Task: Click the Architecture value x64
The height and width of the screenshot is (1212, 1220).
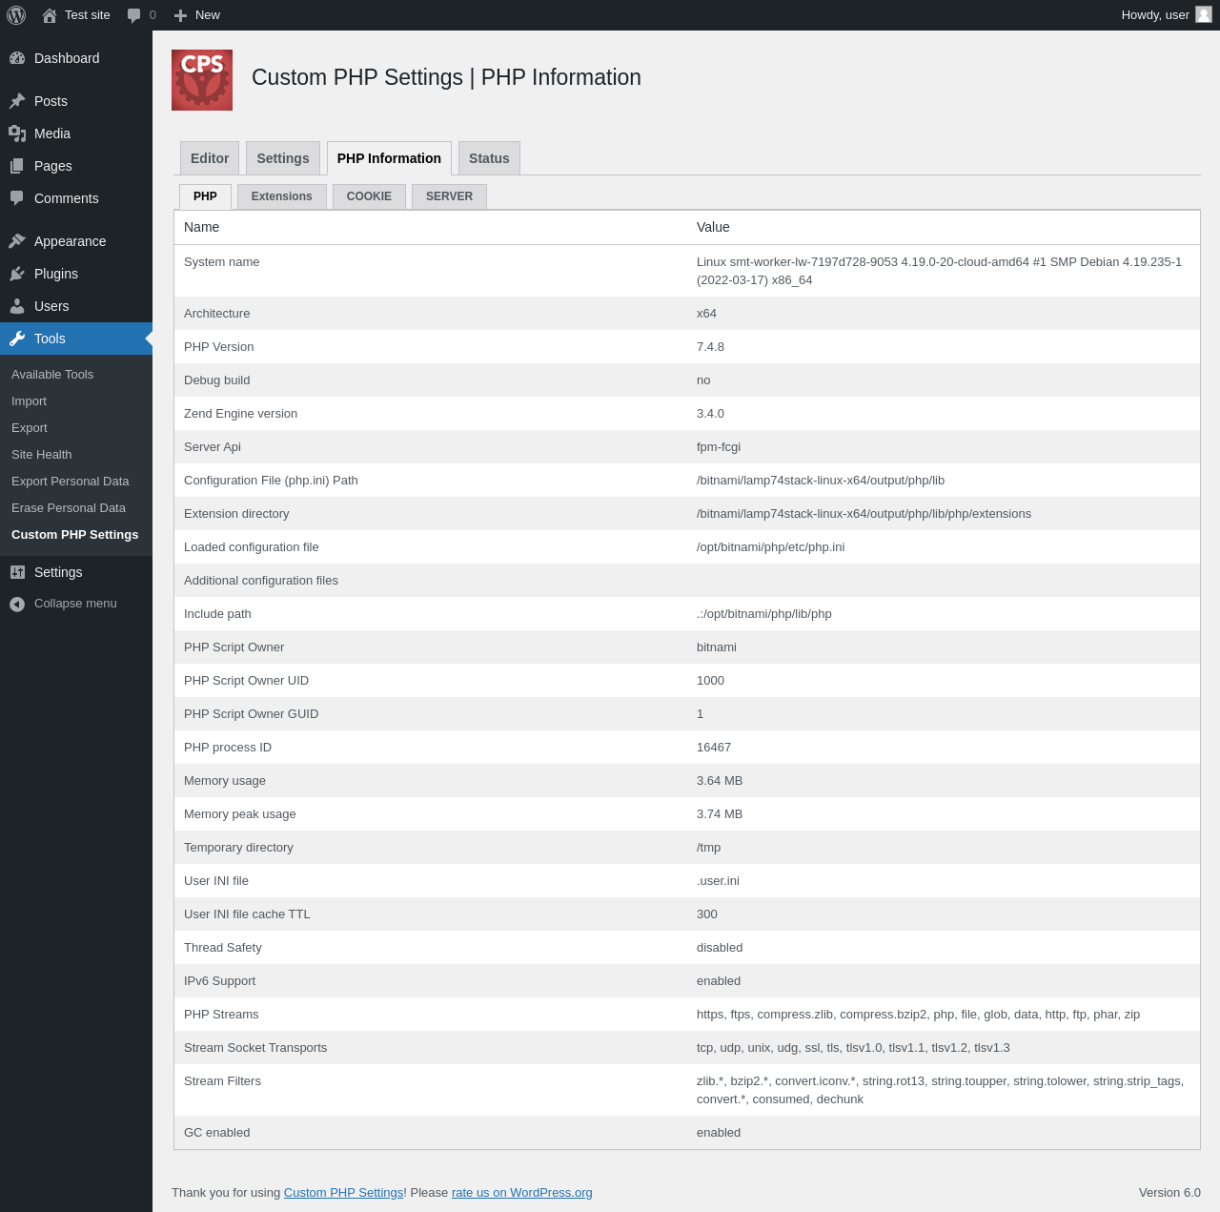Action: click(x=706, y=314)
